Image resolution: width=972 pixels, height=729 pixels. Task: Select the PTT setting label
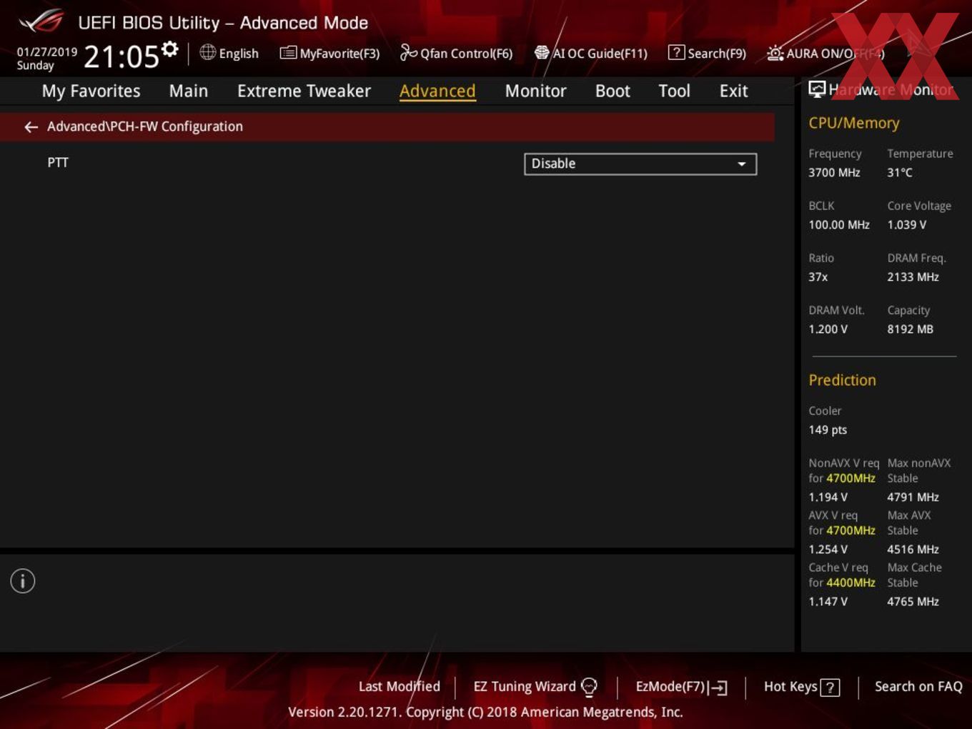(x=58, y=162)
